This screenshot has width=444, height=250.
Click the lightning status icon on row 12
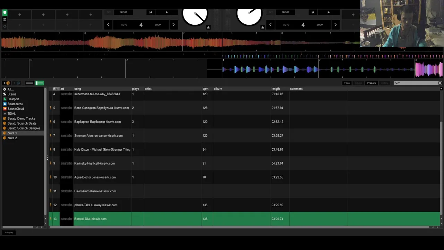[x=50, y=205]
